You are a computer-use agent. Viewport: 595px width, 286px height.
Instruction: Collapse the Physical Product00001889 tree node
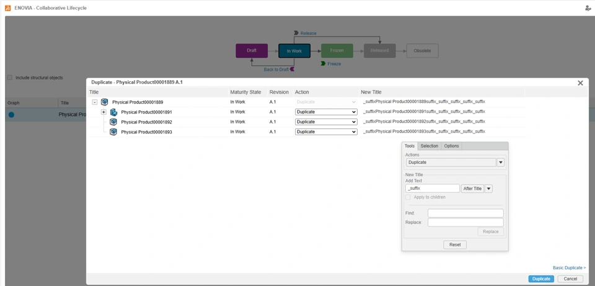pyautogui.click(x=95, y=102)
